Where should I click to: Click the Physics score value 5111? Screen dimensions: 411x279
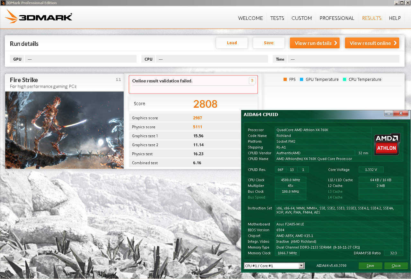(x=197, y=127)
